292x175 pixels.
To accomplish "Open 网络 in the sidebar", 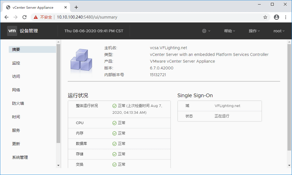I will click(16, 90).
